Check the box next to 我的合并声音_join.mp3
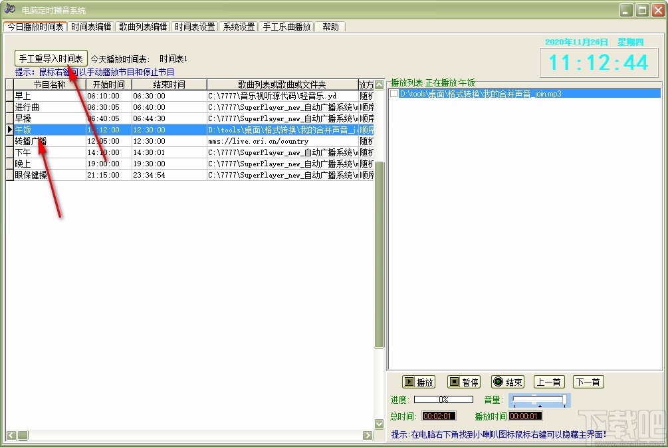The height and width of the screenshot is (447, 668). coord(394,94)
